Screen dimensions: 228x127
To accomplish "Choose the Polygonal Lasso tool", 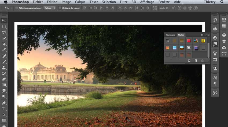I will [x=4, y=33].
